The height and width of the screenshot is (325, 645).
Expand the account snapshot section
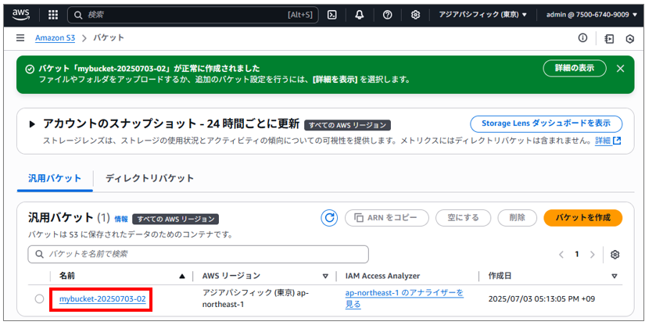32,124
